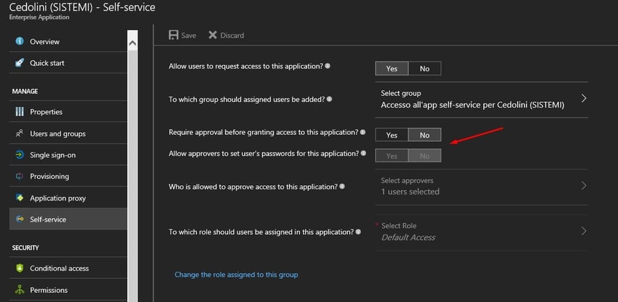Image resolution: width=618 pixels, height=302 pixels.
Task: Click the Application proxy icon
Action: (x=19, y=198)
